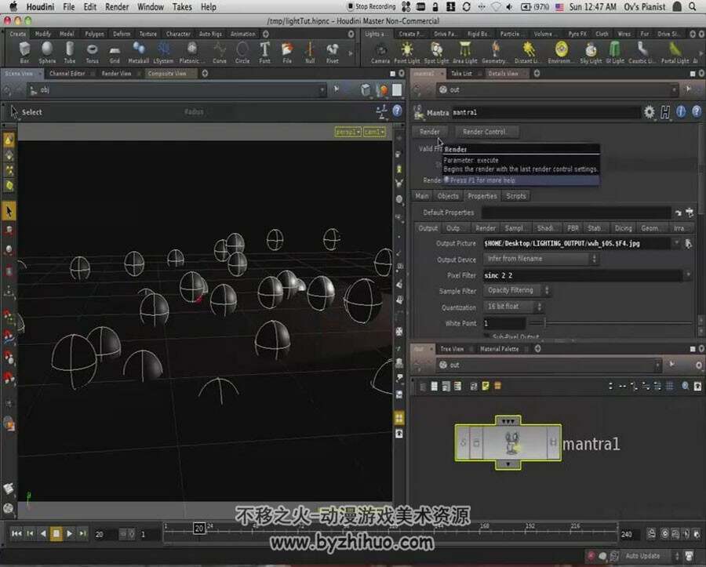Screen dimensions: 706x567
Task: Open viewport help question mark icon
Action: point(397,111)
